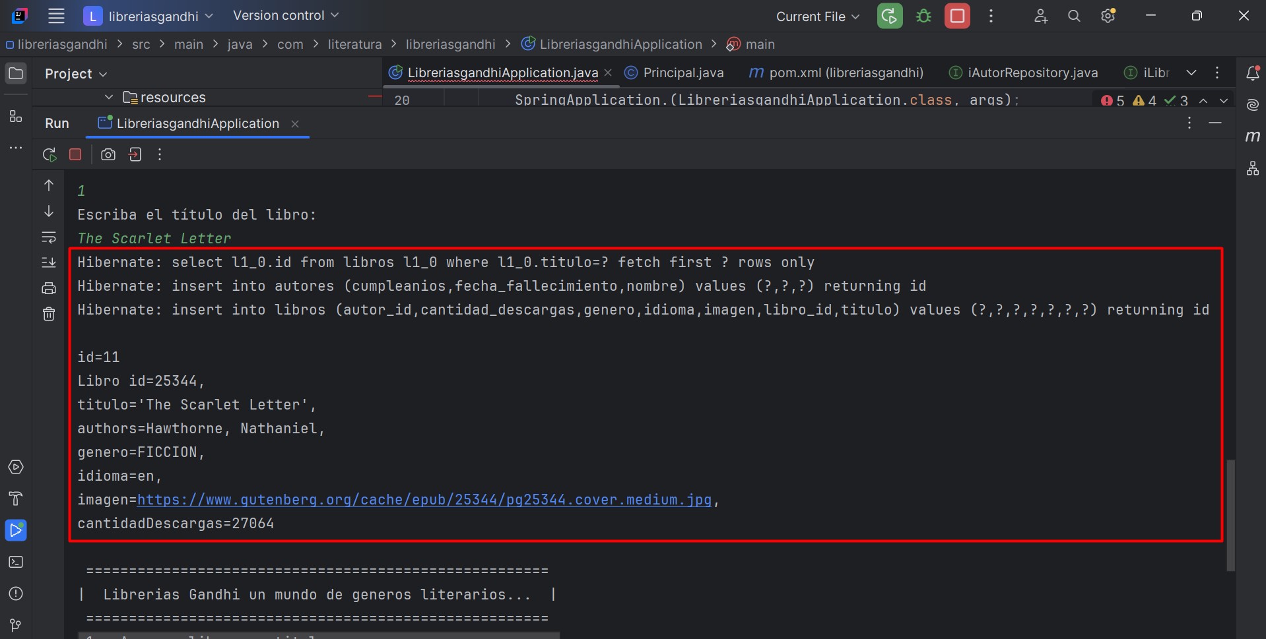The image size is (1266, 639).
Task: Open the Services tool window icon
Action: 16,467
